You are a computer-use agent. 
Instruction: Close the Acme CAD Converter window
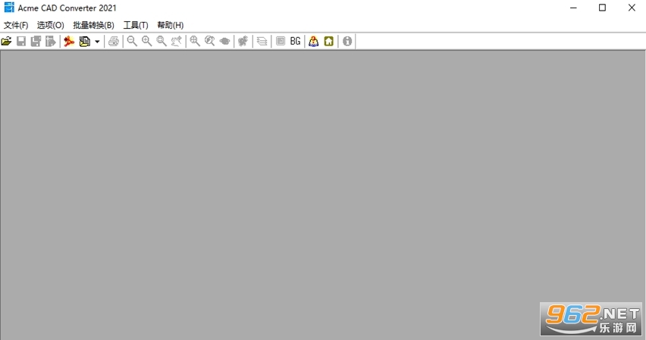click(x=632, y=8)
